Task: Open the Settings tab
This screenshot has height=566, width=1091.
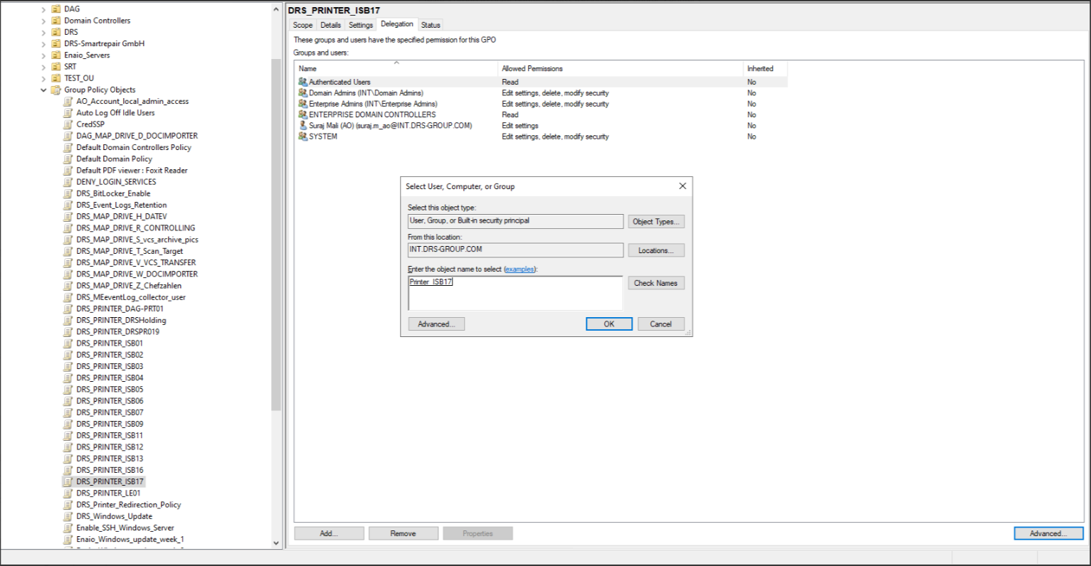Action: 360,25
